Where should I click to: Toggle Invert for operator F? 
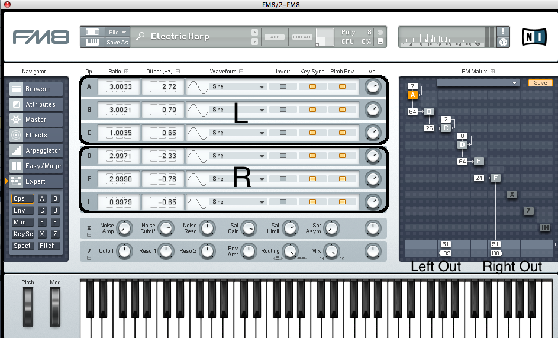tap(283, 202)
